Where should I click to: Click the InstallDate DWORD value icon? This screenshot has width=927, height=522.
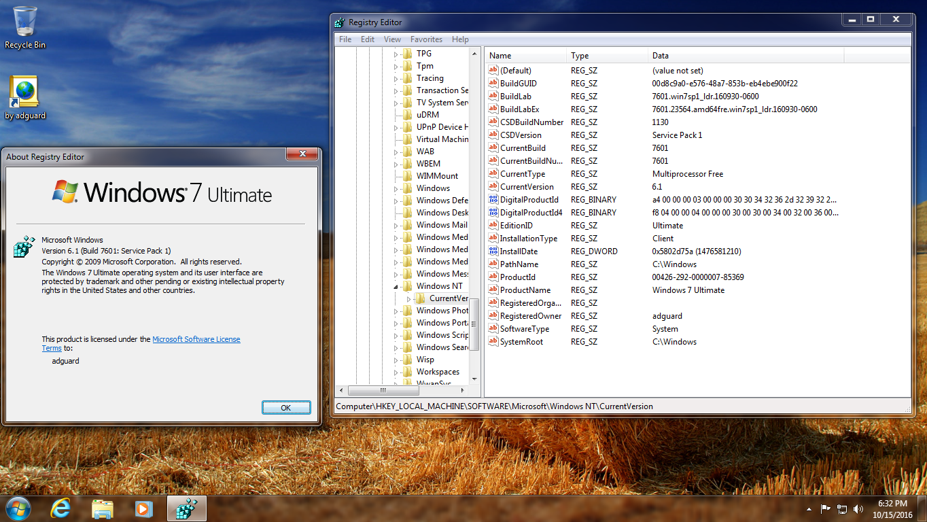pyautogui.click(x=493, y=251)
